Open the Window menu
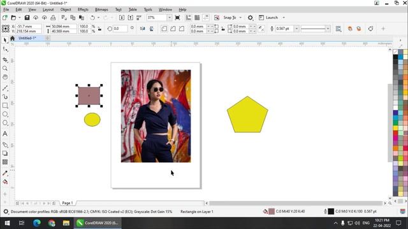This screenshot has width=408, height=229. click(165, 10)
